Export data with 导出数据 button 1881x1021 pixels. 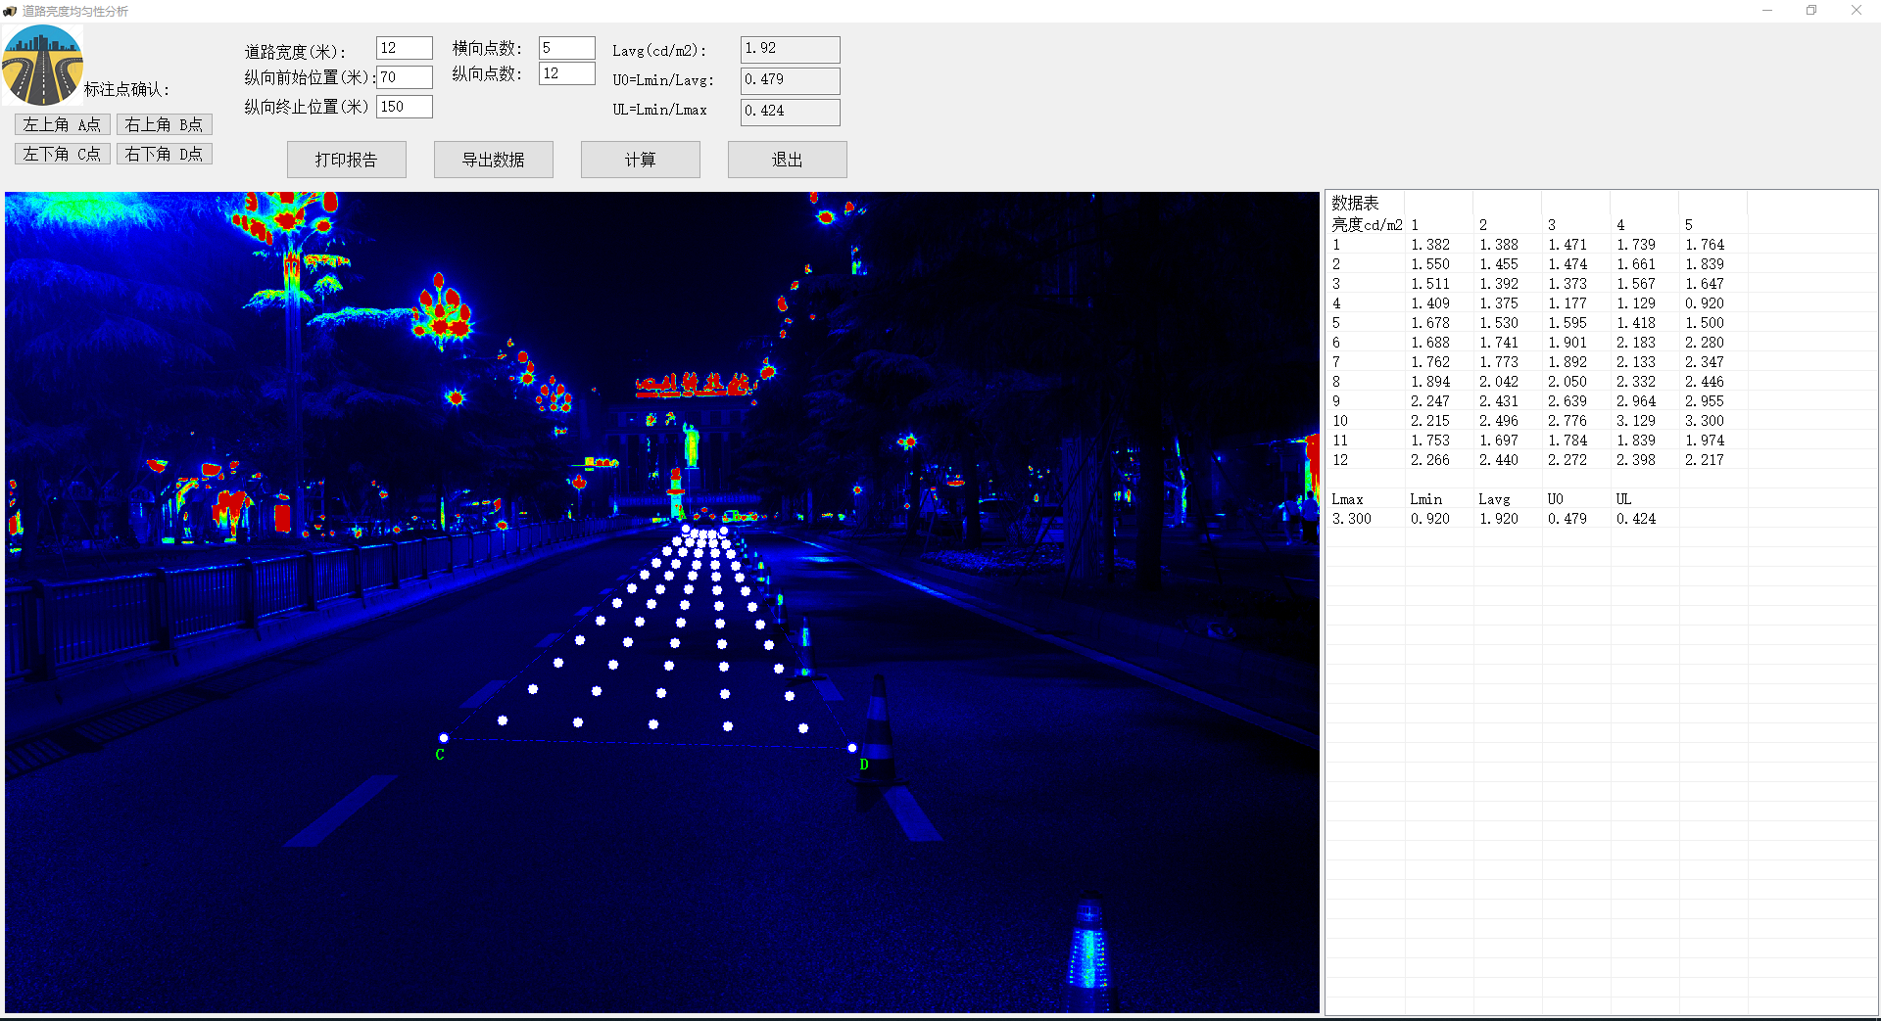(493, 160)
